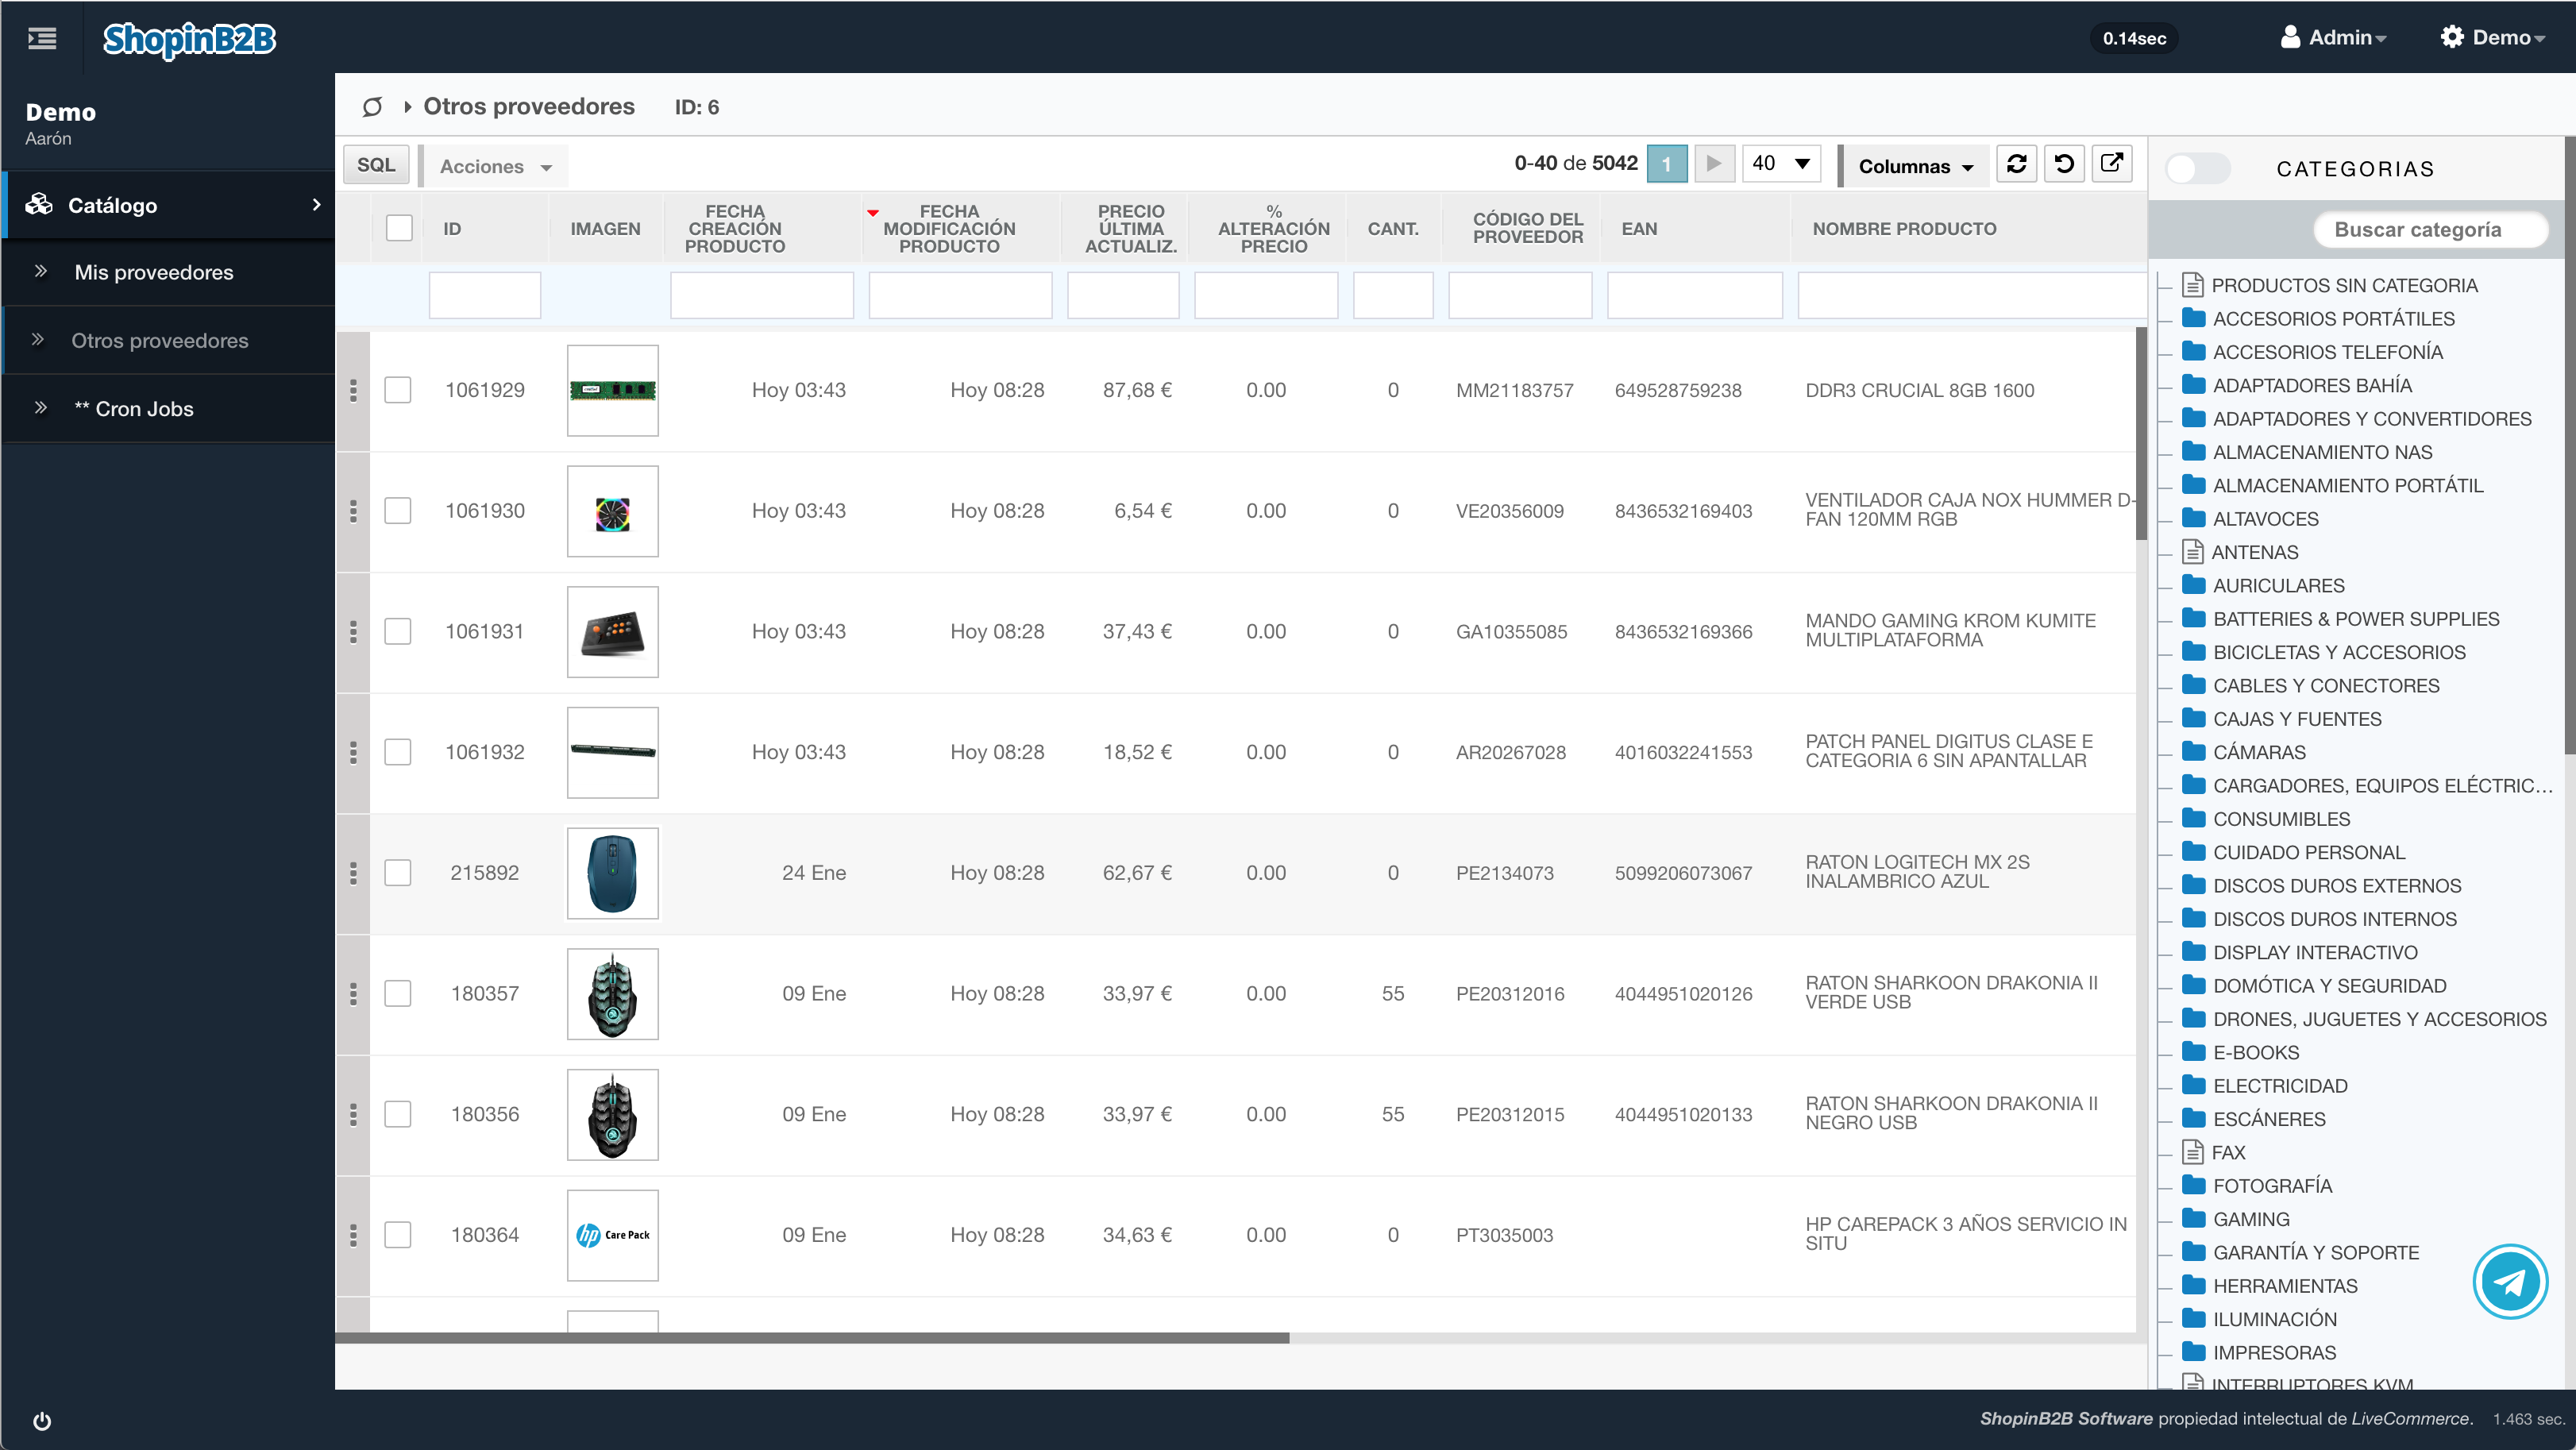This screenshot has width=2576, height=1450.
Task: Select checkbox for product 1061930
Action: click(398, 511)
